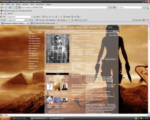Open the Home page icon
The width and height of the screenshot is (150, 120).
(x=16, y=7)
